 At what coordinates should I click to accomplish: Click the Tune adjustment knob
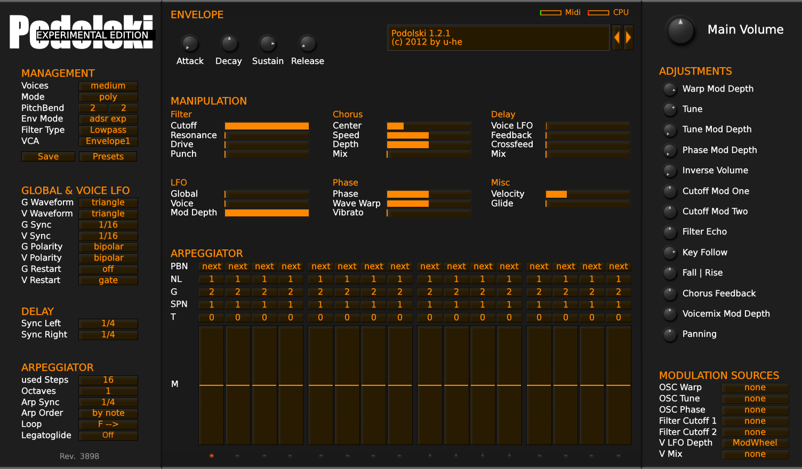[x=670, y=109]
